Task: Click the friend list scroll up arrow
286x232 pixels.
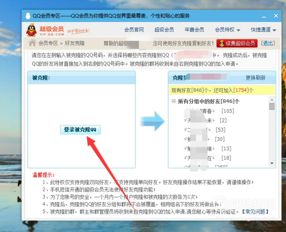Action: click(x=272, y=100)
